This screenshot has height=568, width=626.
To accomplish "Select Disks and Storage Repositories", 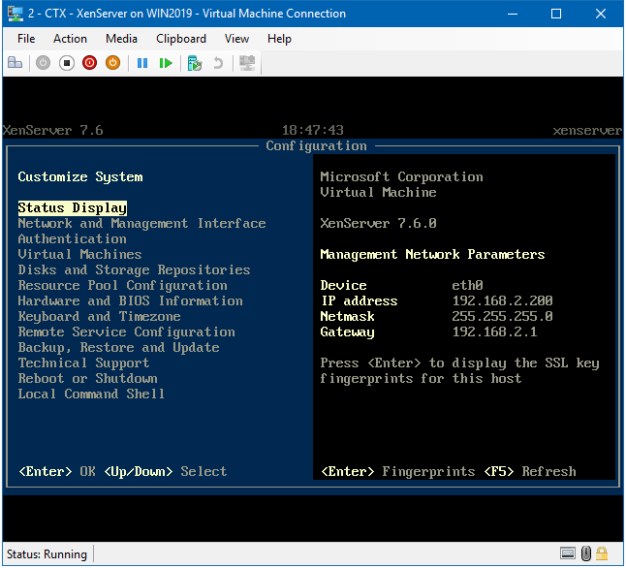I will [134, 270].
